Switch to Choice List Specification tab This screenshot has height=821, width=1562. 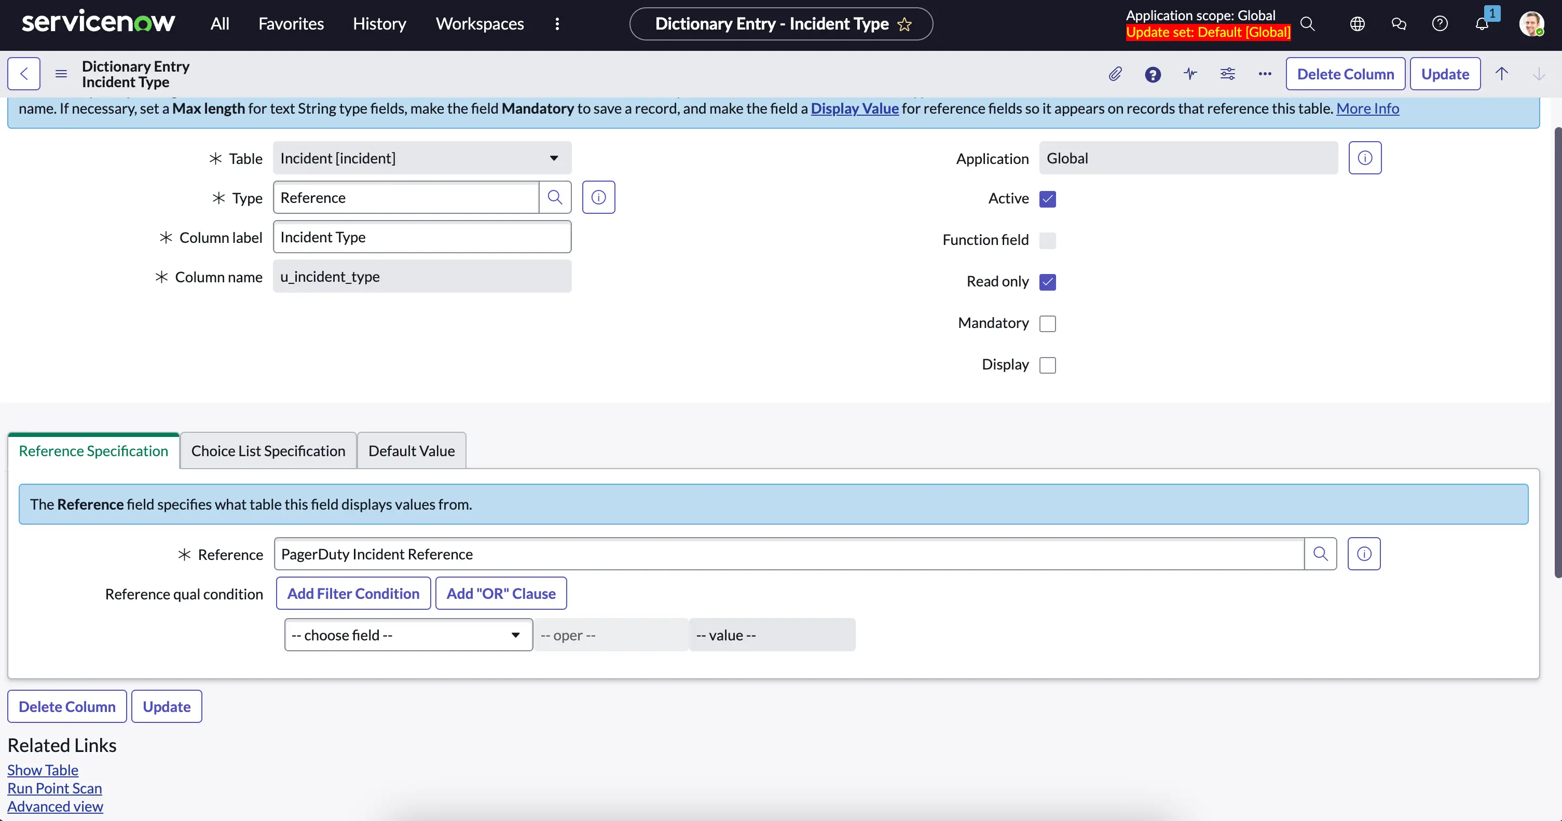point(268,450)
